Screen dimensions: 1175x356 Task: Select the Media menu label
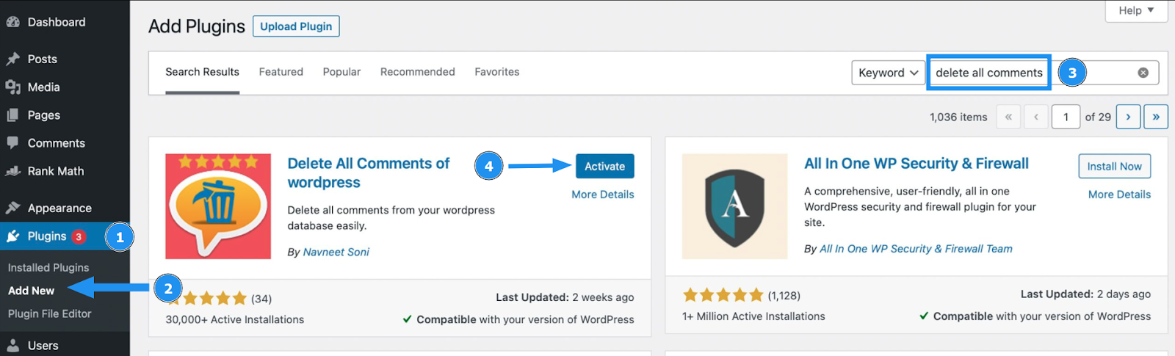point(44,87)
